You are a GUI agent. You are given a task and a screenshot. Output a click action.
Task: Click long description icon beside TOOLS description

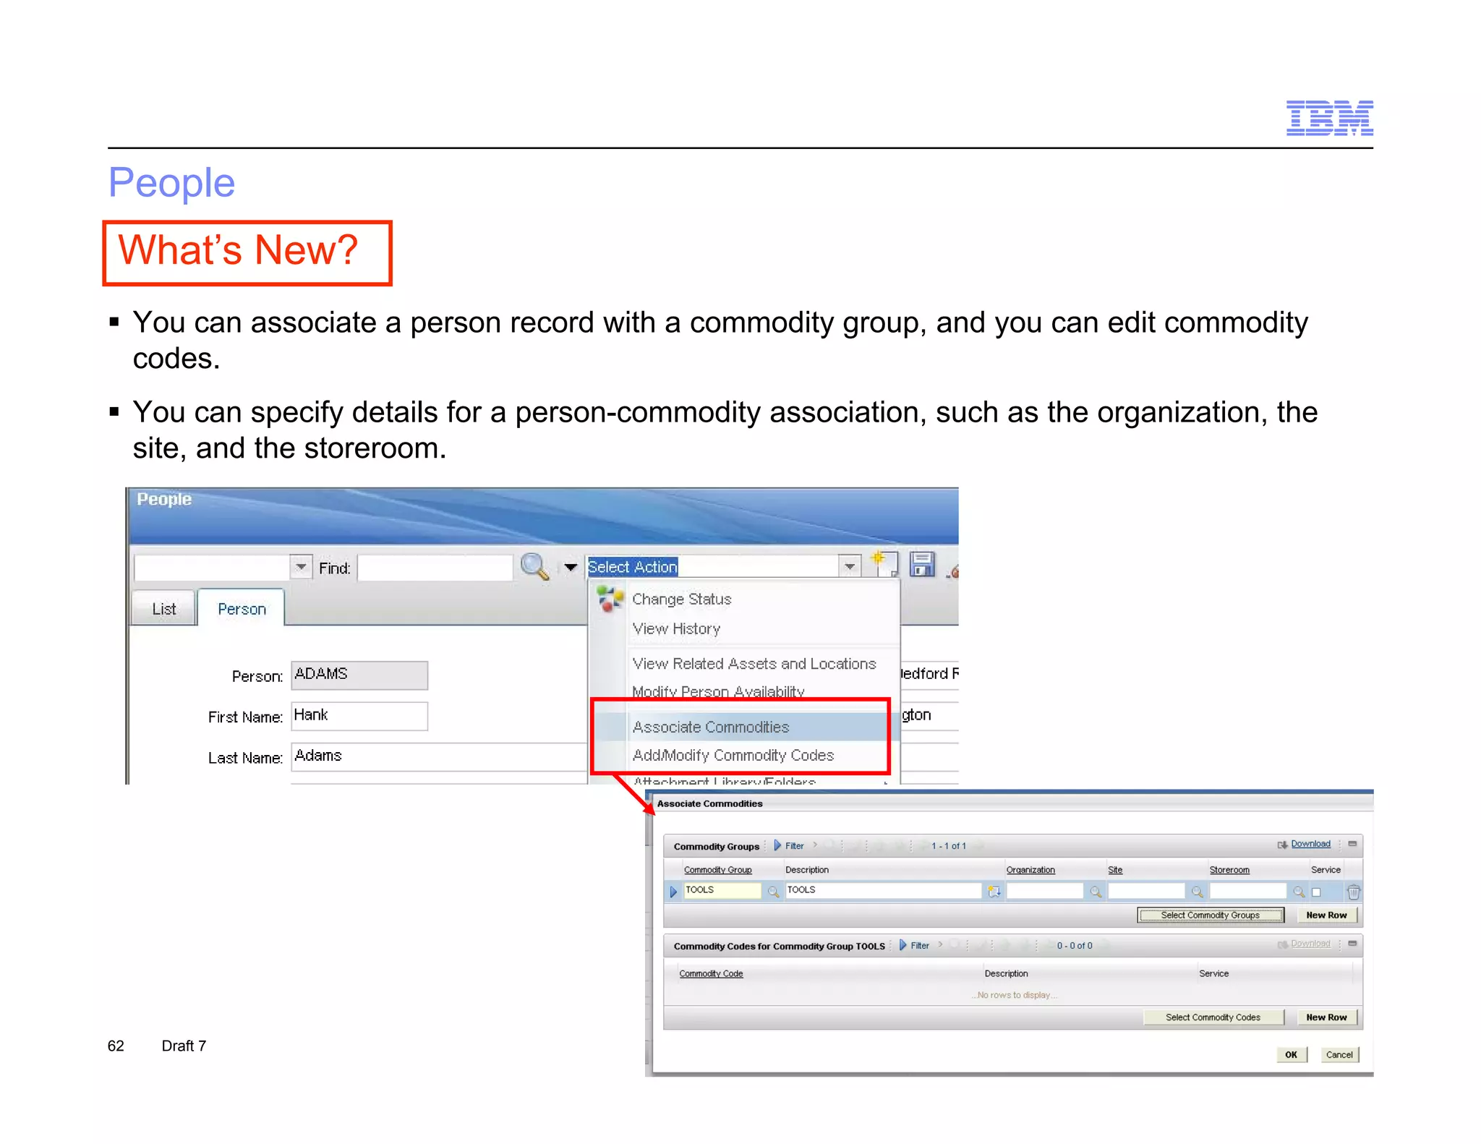994,892
